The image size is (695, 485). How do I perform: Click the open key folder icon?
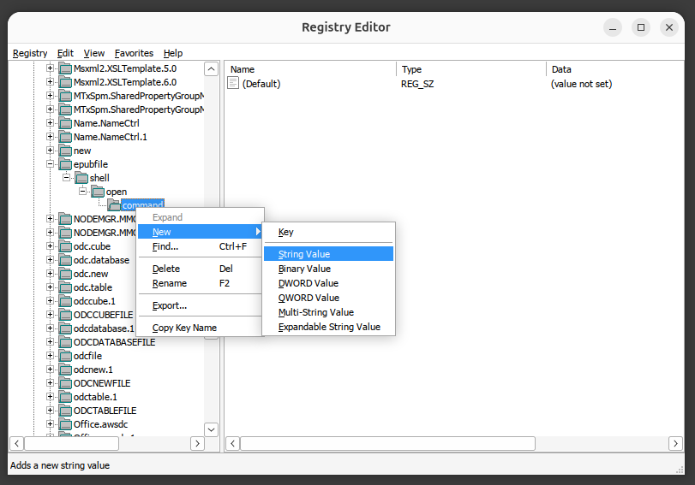tap(97, 192)
